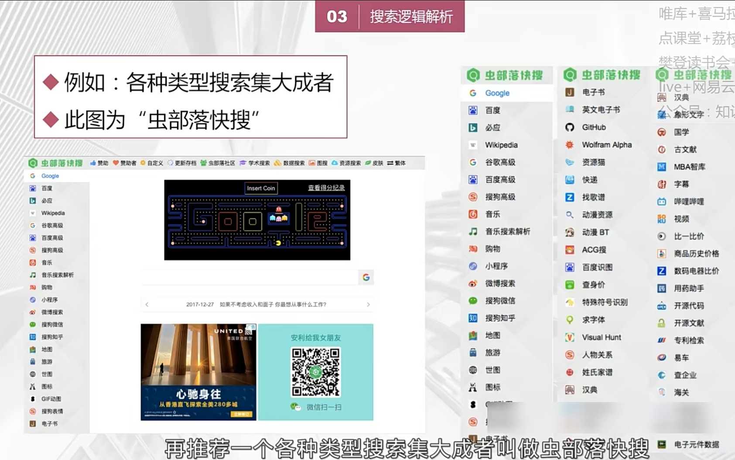Click the 用药助手 icon

(662, 288)
